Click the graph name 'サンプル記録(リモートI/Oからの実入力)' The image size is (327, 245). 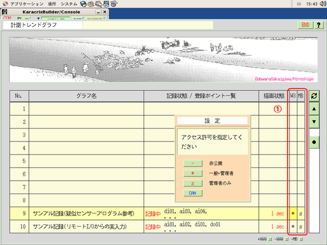tap(80, 226)
